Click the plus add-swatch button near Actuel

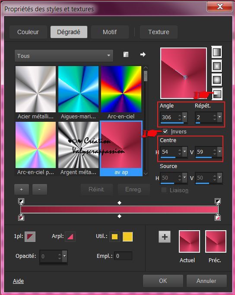tap(165, 237)
